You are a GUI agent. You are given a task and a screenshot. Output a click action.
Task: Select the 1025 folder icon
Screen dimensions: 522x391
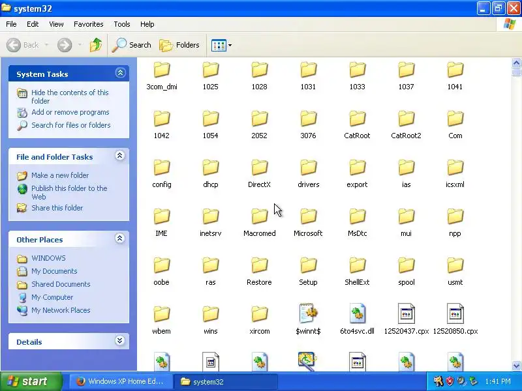point(211,70)
